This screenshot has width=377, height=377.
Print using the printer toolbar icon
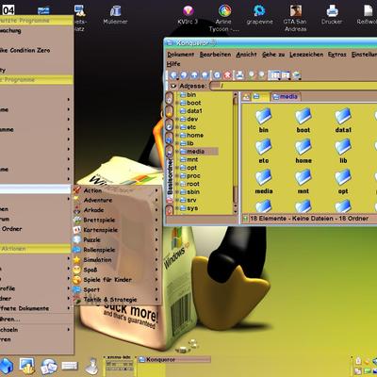(240, 75)
